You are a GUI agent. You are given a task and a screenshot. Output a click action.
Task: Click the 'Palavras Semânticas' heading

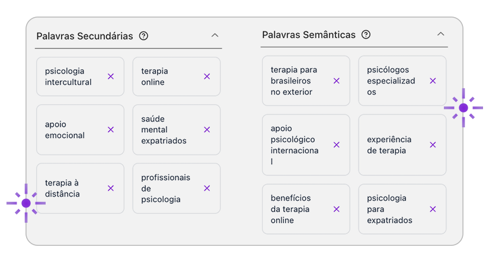[x=309, y=34]
